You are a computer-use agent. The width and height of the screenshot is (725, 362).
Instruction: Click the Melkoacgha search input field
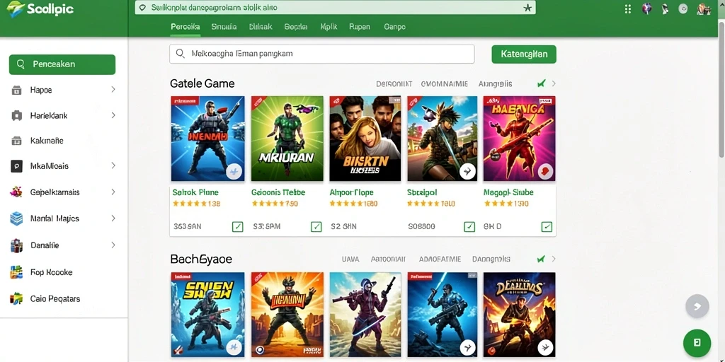coord(322,54)
